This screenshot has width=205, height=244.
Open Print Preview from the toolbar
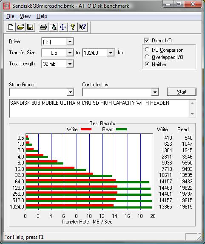[53, 27]
